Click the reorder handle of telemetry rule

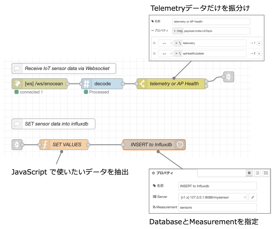coord(154,43)
